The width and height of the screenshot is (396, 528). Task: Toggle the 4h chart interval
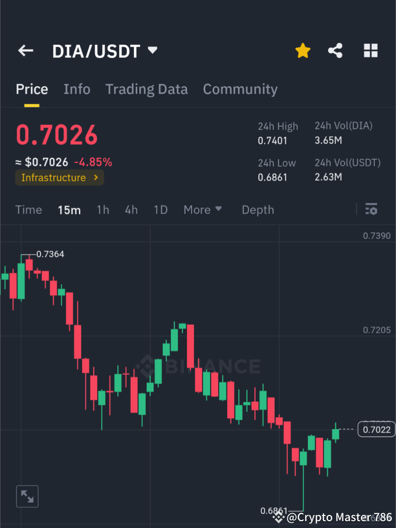(x=131, y=210)
